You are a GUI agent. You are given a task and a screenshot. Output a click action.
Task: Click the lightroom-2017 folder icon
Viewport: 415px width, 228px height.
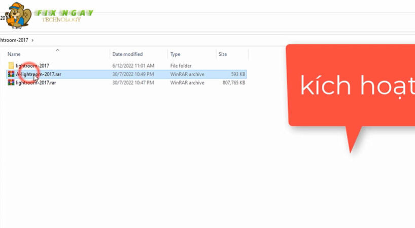pyautogui.click(x=11, y=66)
